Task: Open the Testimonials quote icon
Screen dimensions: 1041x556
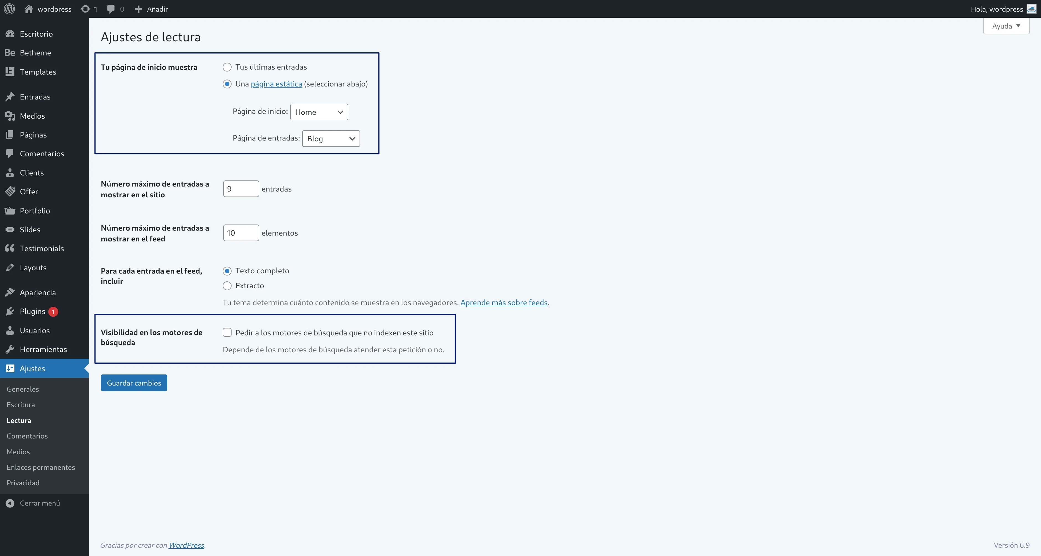Action: 10,248
